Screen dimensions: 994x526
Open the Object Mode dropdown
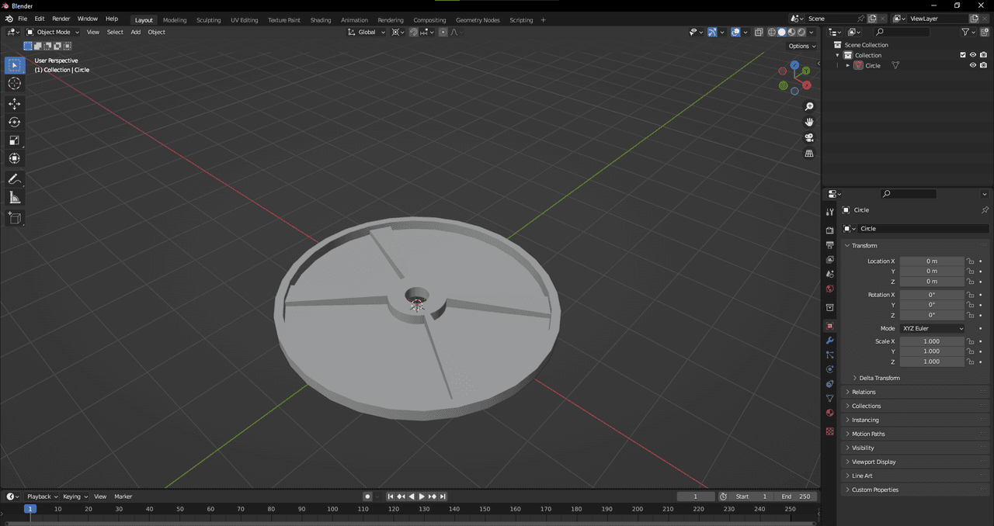pyautogui.click(x=53, y=32)
